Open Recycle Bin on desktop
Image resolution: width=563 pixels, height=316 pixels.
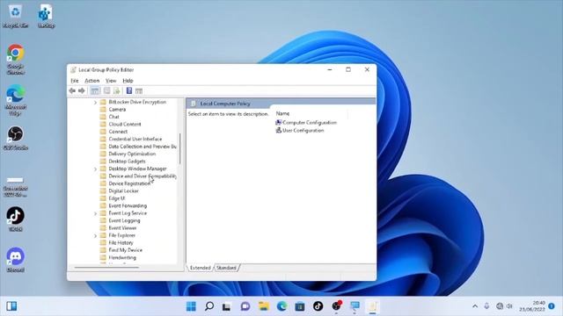click(16, 16)
